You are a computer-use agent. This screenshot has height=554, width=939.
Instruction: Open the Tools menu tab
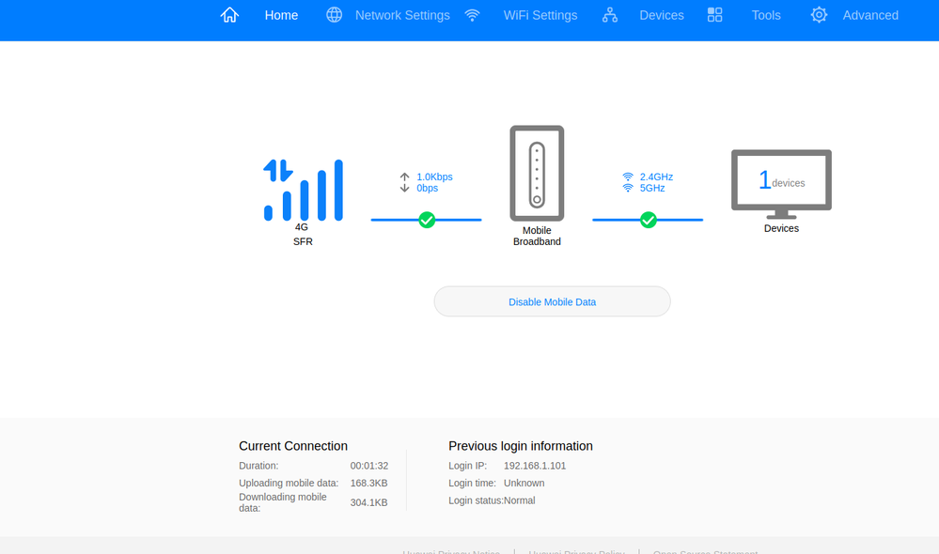[x=766, y=16]
